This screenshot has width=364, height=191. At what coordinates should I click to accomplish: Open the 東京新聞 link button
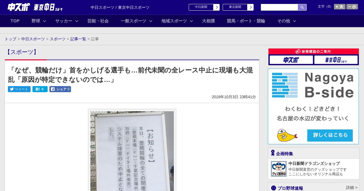click(235, 7)
